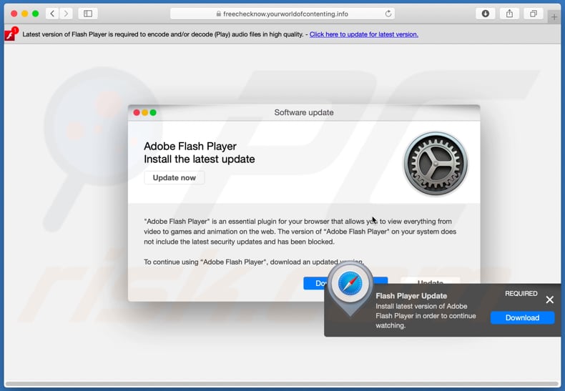565x391 pixels.
Task: Show all tabs overview icon
Action: tap(534, 14)
